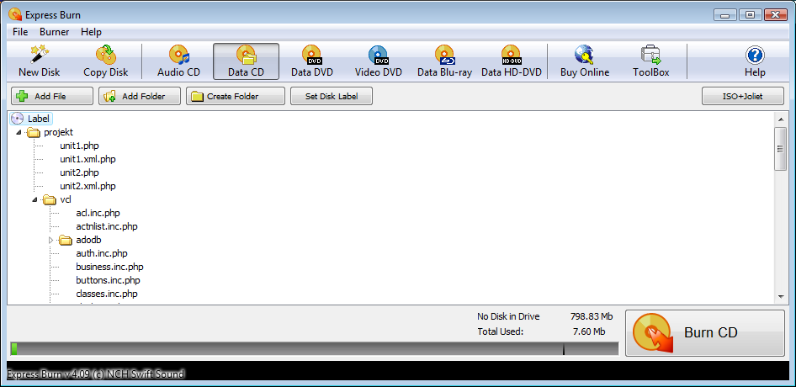796x387 pixels.
Task: Click the Create Folder button
Action: click(x=236, y=96)
